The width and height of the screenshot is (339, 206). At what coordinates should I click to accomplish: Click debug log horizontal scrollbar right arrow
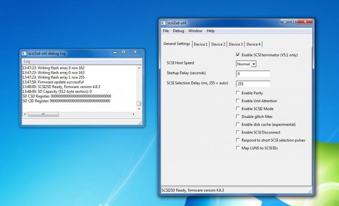(133, 114)
